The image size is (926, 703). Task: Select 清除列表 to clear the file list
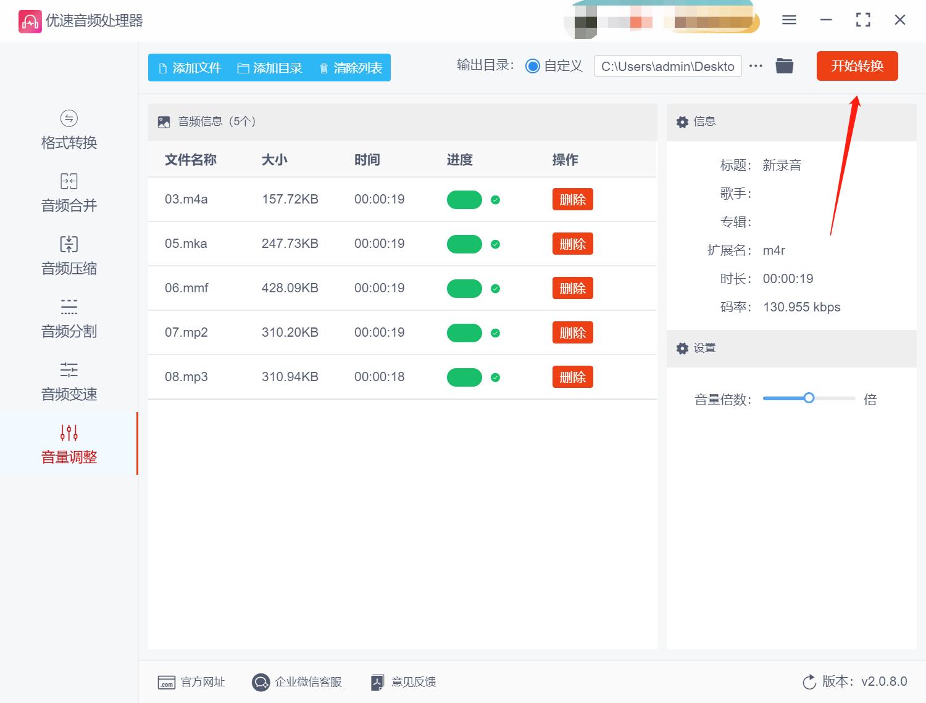click(x=349, y=68)
